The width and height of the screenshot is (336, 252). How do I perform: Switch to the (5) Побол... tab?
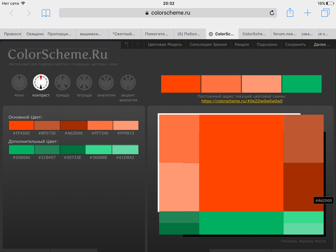tap(190, 34)
